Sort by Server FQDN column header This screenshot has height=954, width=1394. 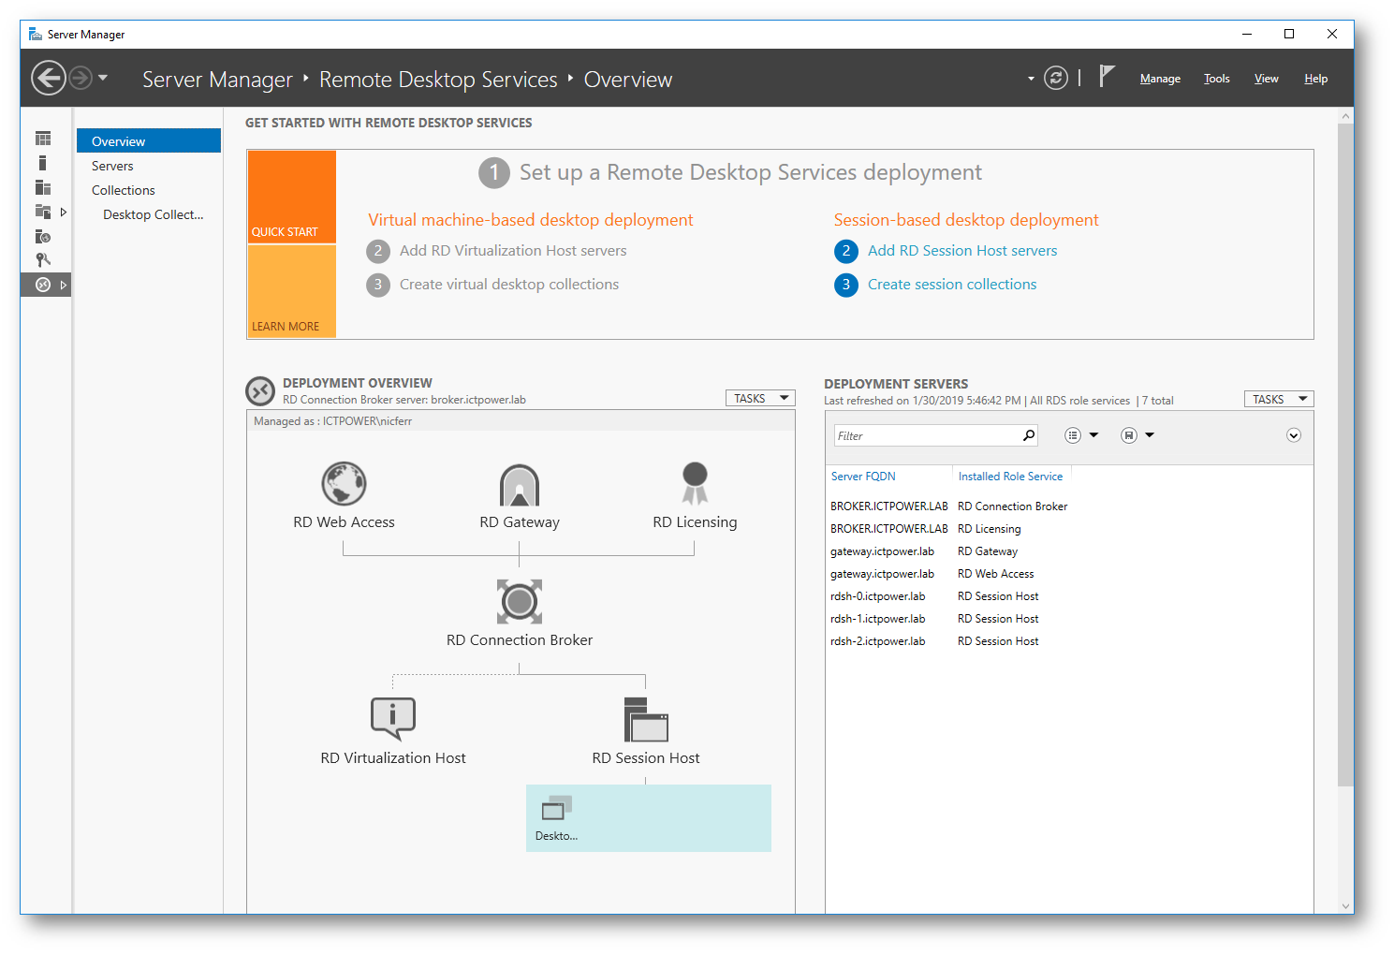pos(863,477)
